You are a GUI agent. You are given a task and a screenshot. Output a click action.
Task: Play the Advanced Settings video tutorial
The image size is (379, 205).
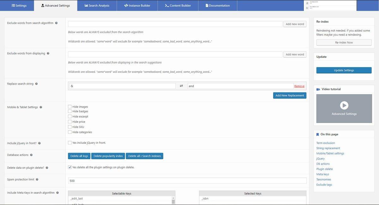click(344, 105)
